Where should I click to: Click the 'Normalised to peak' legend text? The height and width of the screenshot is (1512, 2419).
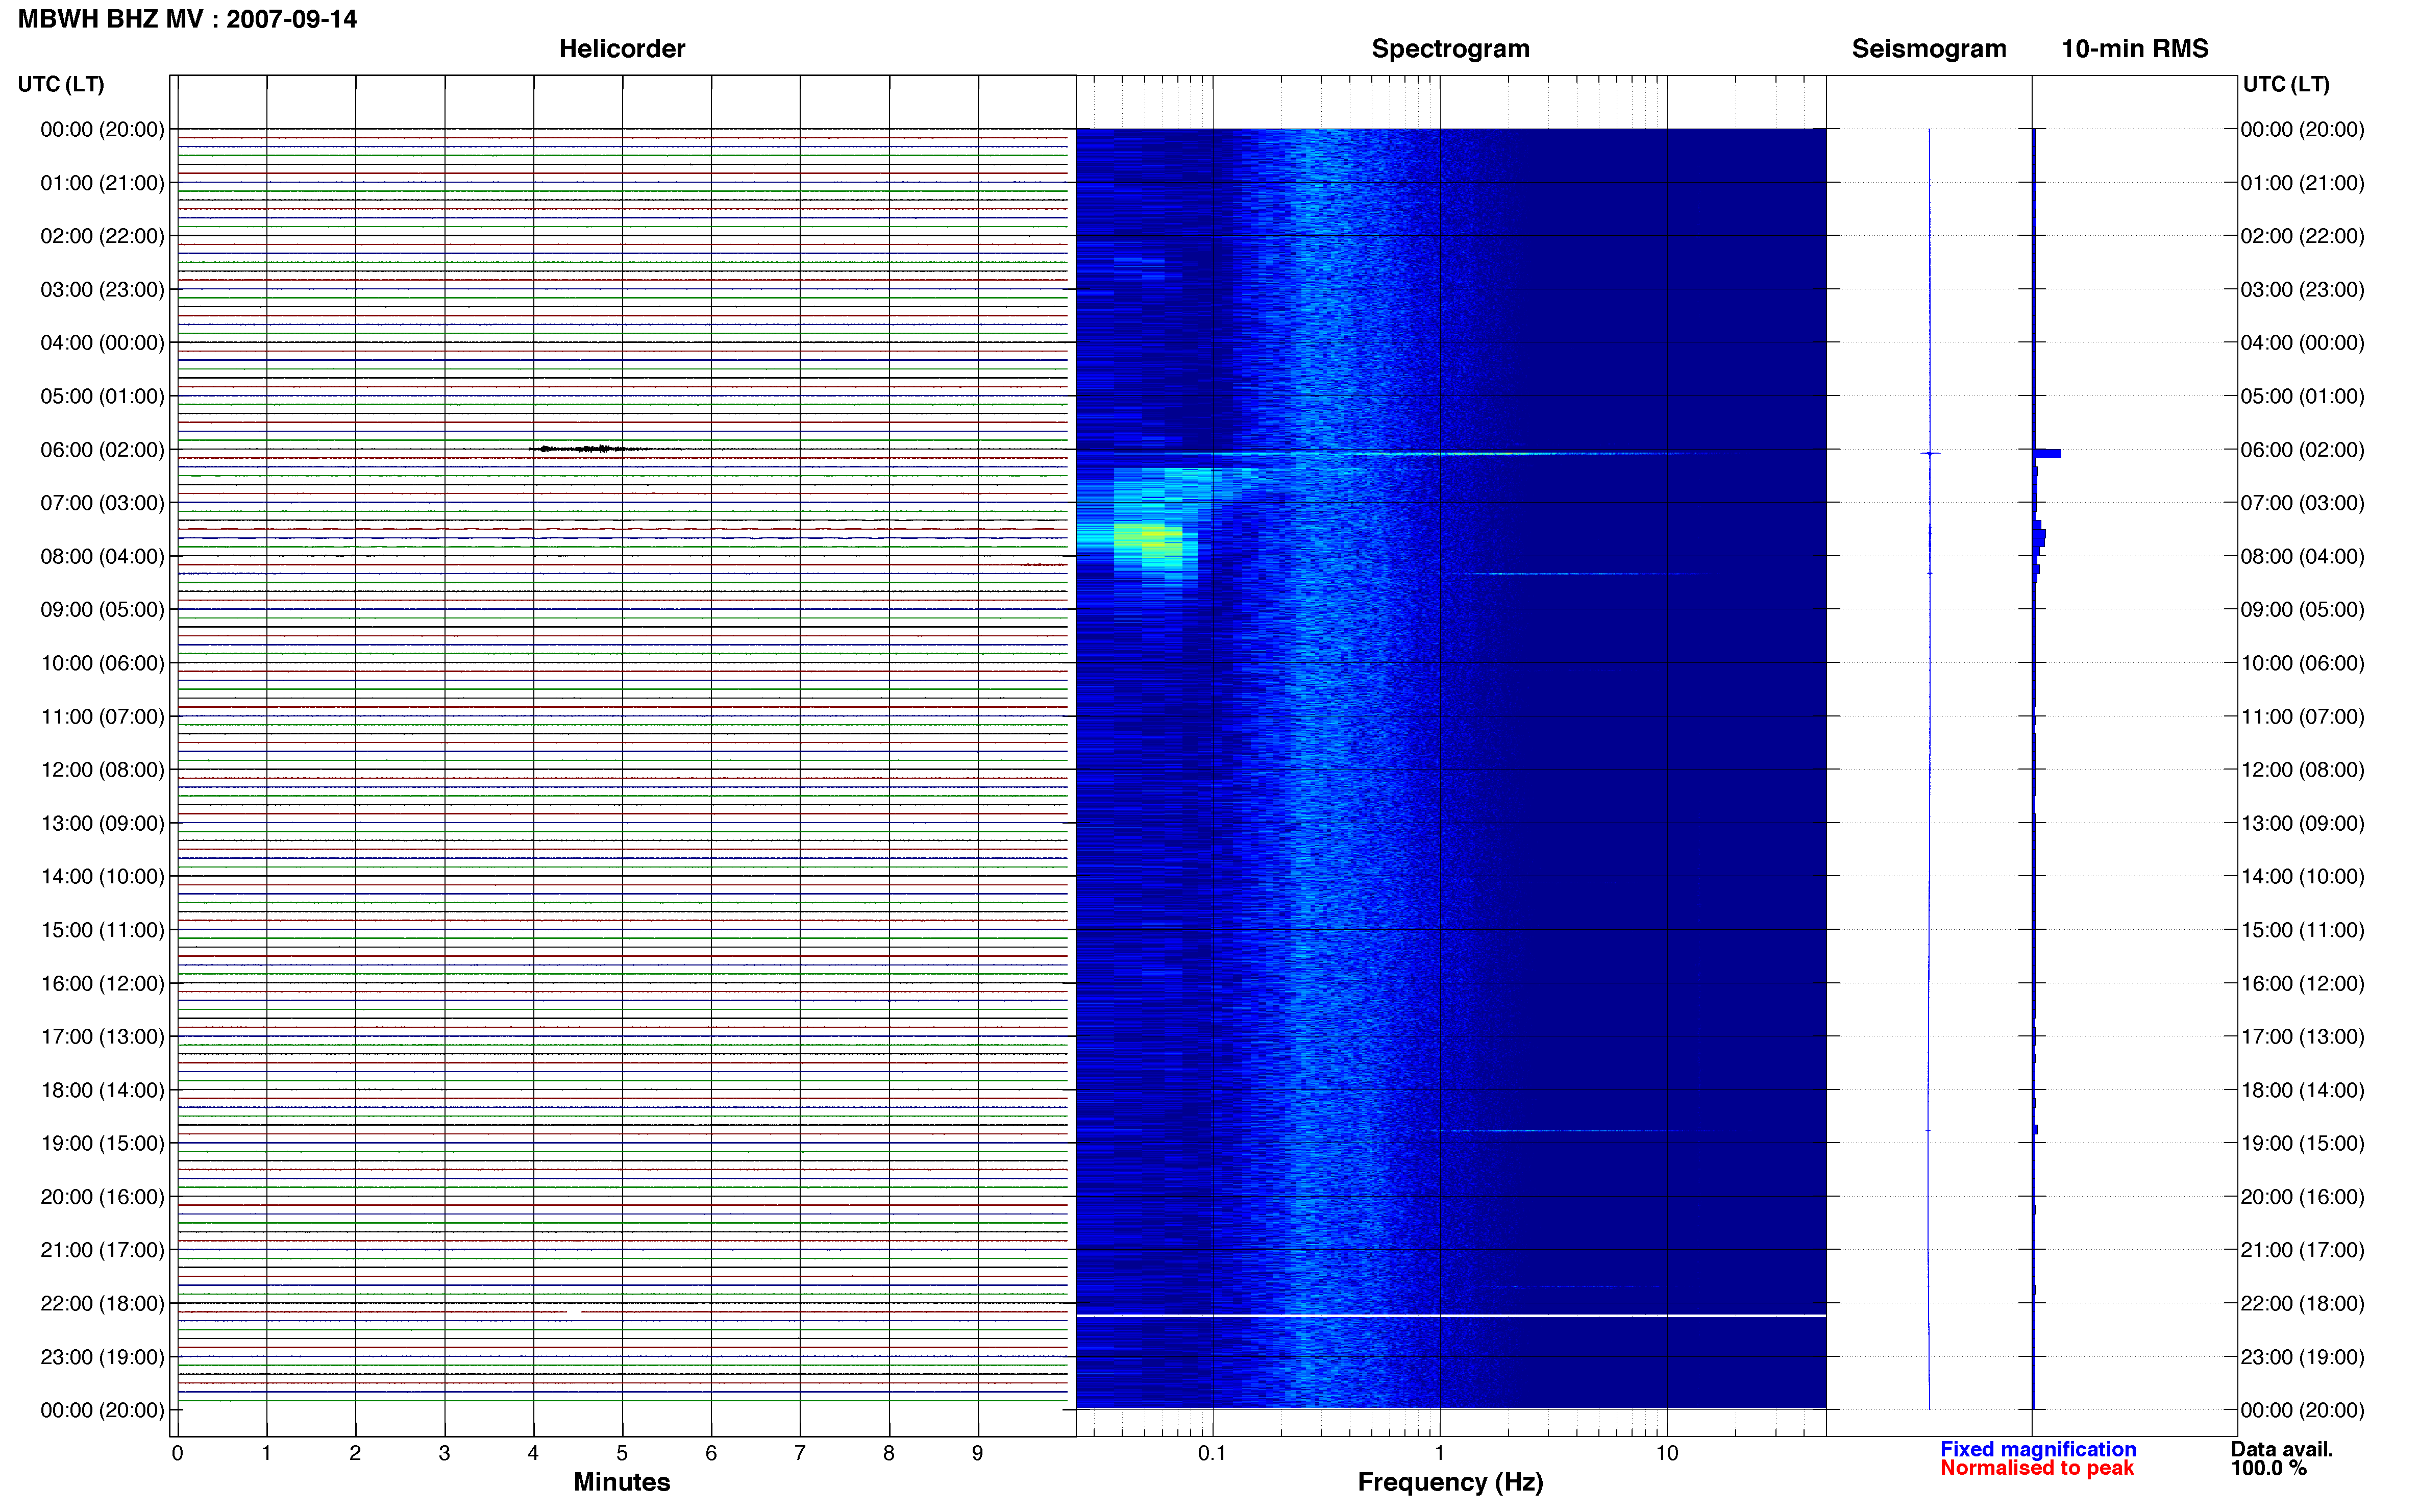pyautogui.click(x=2036, y=1468)
